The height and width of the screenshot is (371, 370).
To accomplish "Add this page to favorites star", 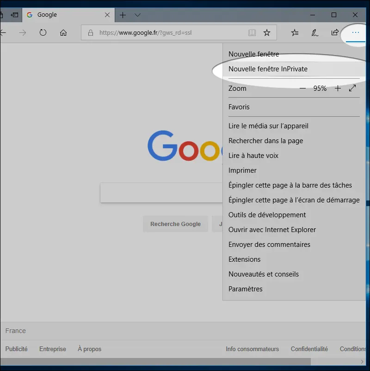I will 267,32.
